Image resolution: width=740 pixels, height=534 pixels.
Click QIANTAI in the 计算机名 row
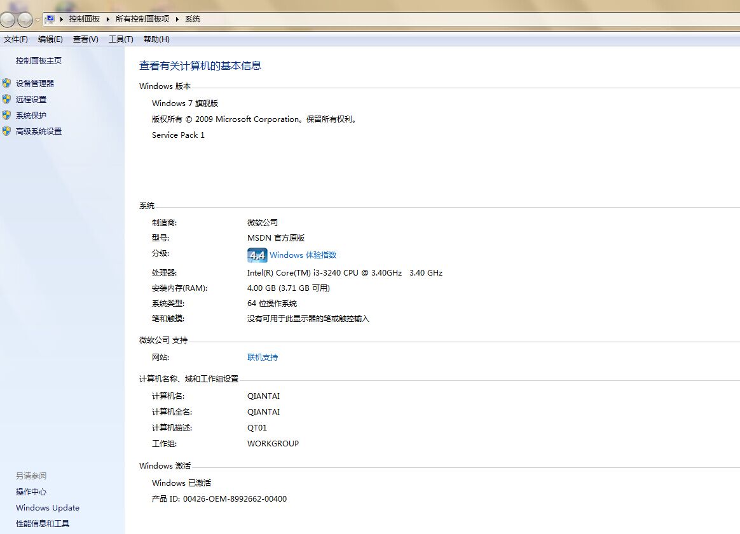click(263, 396)
